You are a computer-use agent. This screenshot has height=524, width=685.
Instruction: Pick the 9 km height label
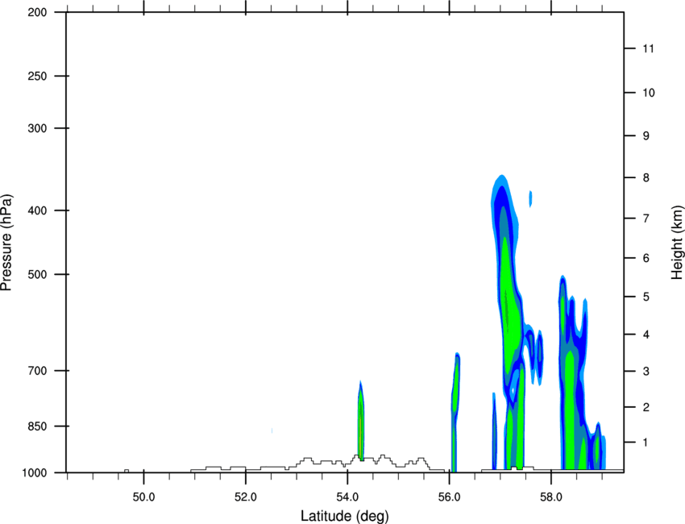646,136
